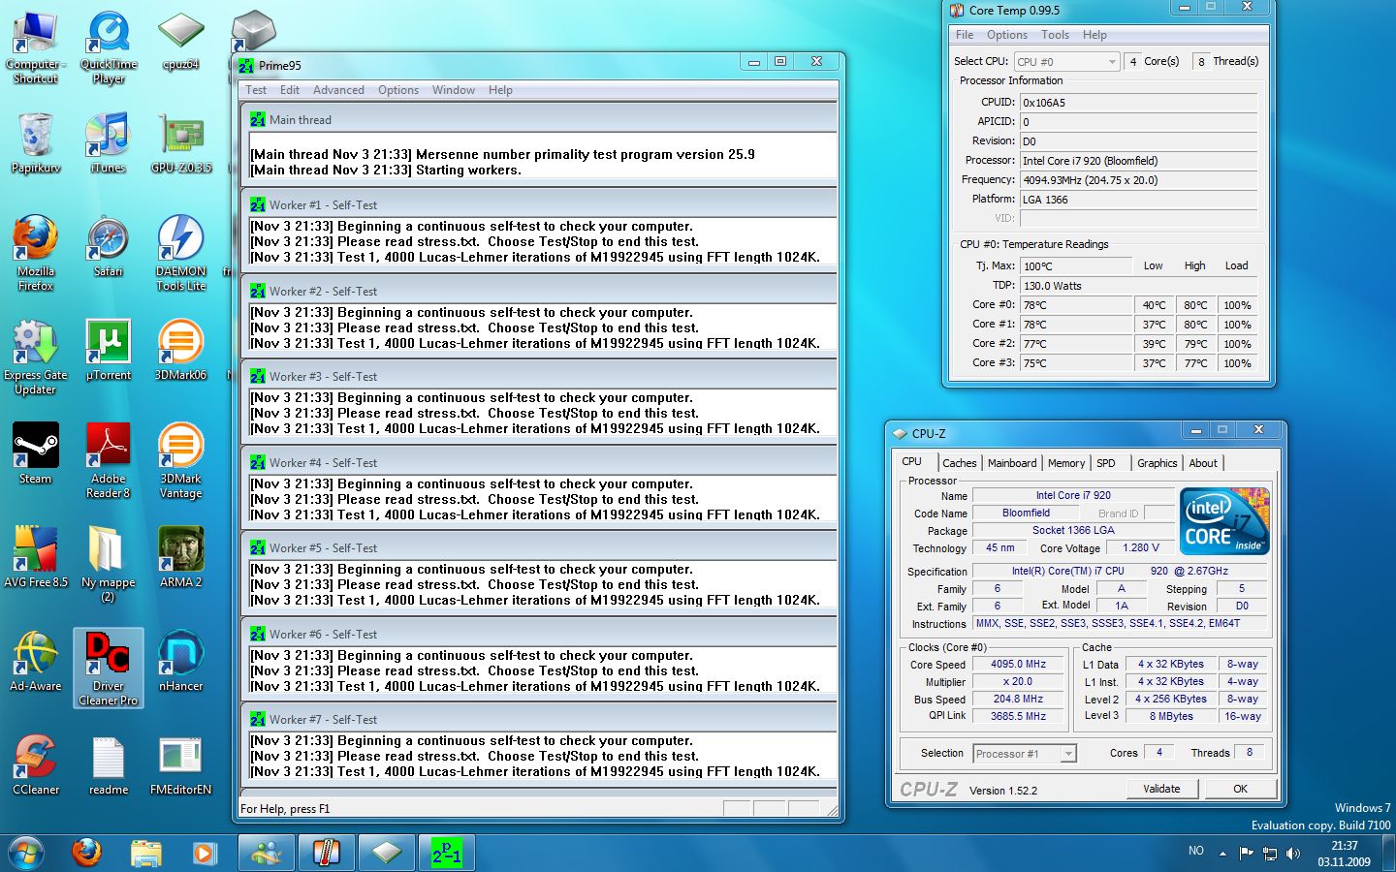The height and width of the screenshot is (872, 1396).
Task: Open the Ny mappe (2) folder
Action: click(109, 565)
